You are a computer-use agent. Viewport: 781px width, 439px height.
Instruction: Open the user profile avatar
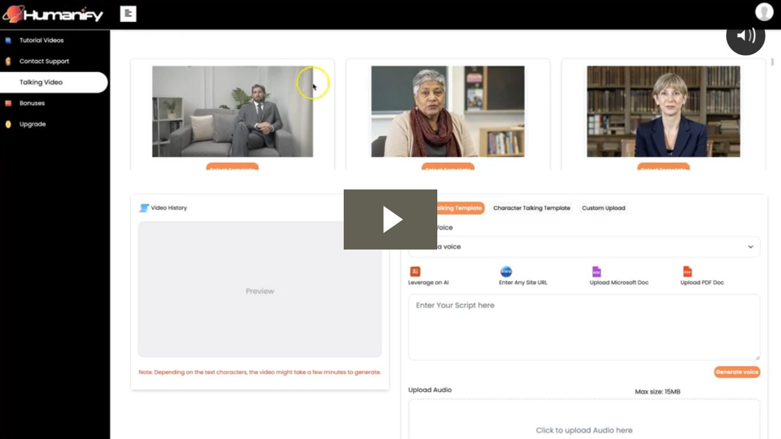764,12
